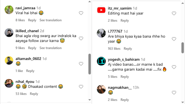Like itz_mr_samim's comment with the heart
The height and width of the screenshot is (104, 185).
[x=174, y=13]
